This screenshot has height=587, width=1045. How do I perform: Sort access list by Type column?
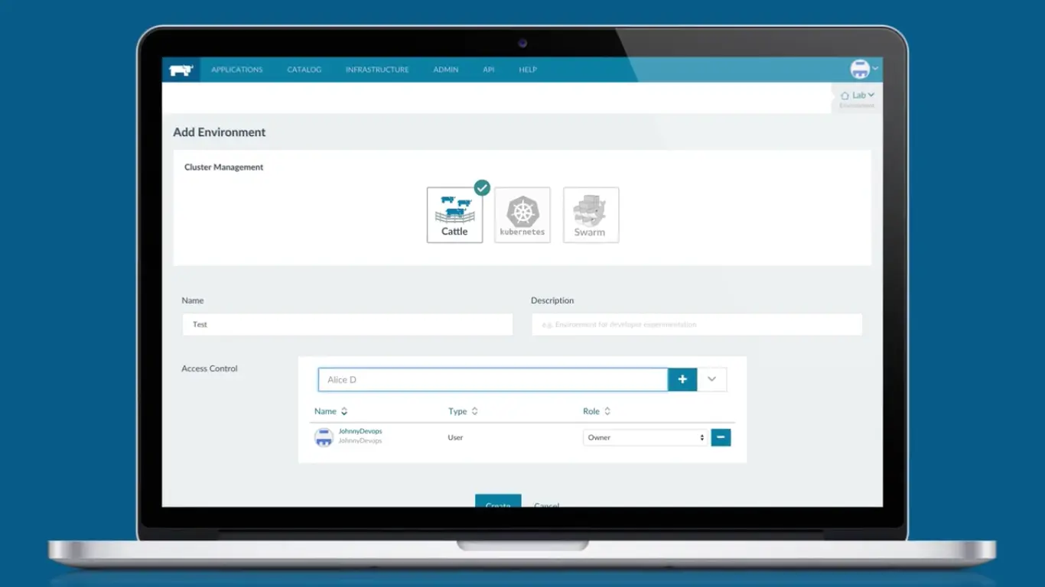tap(463, 411)
